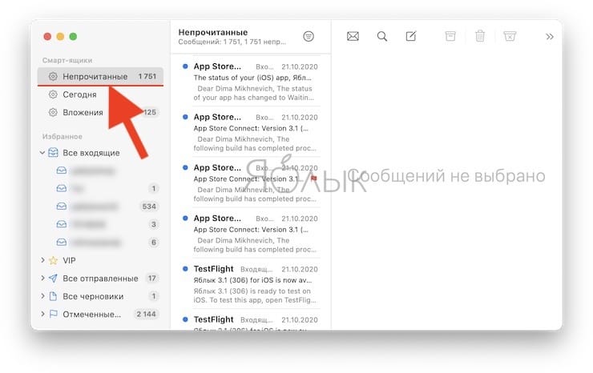The width and height of the screenshot is (593, 373).
Task: Expand the Отмеченные flagged group
Action: pos(42,314)
